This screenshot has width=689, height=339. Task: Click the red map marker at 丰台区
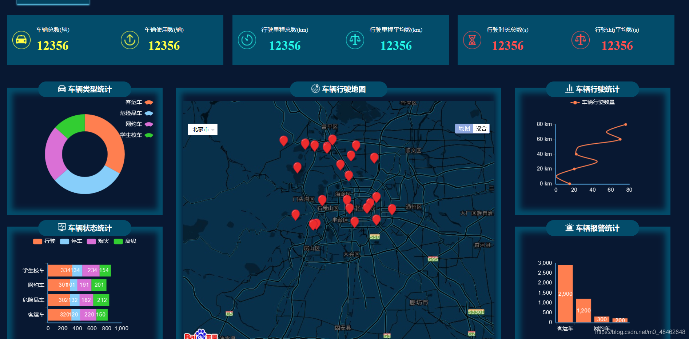click(x=354, y=222)
